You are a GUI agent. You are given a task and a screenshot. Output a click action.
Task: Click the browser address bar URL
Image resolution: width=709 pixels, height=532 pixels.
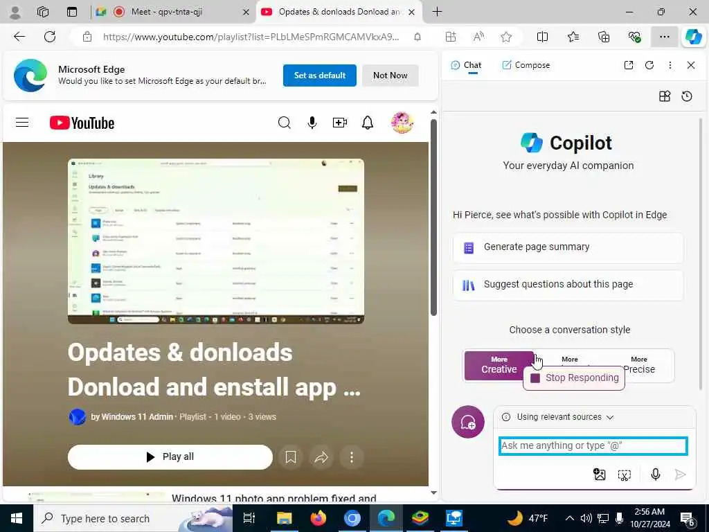[x=251, y=37]
